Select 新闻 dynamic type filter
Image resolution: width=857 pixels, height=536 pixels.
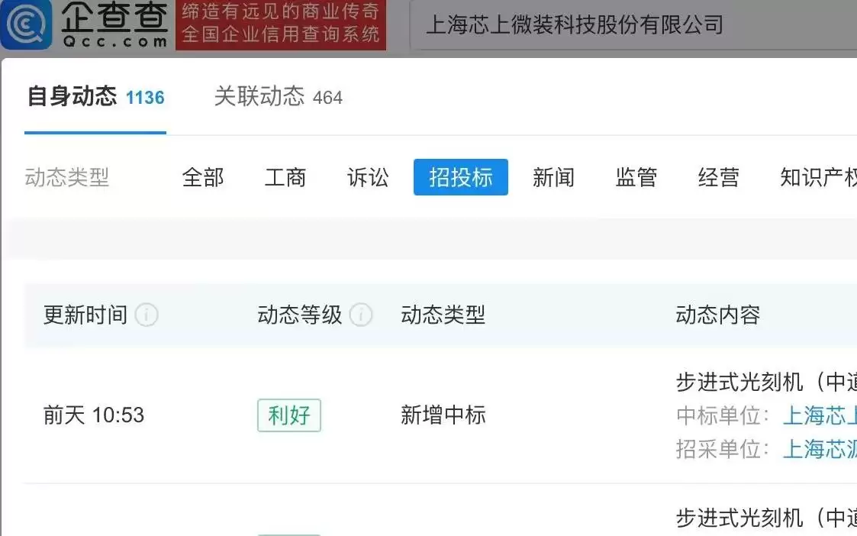pyautogui.click(x=554, y=177)
